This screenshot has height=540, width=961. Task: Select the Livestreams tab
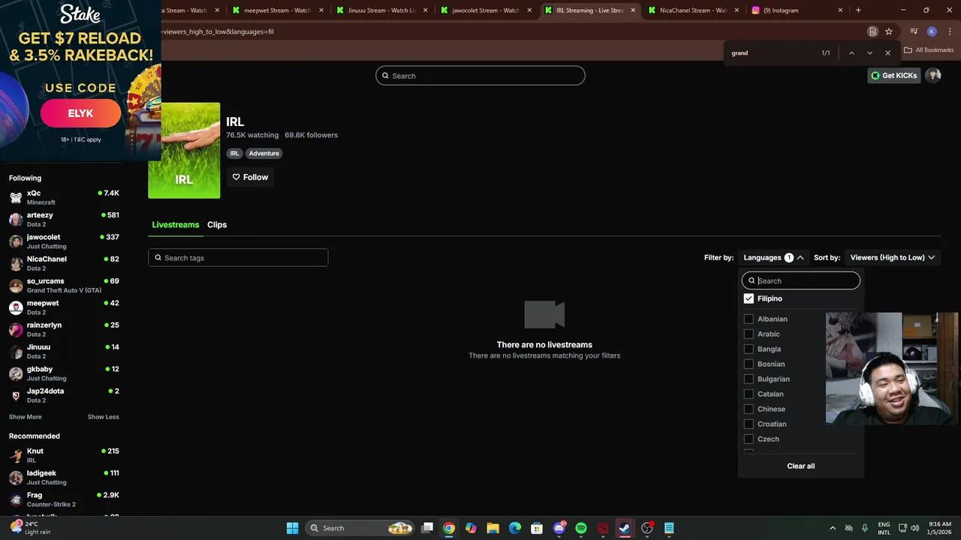(x=176, y=225)
